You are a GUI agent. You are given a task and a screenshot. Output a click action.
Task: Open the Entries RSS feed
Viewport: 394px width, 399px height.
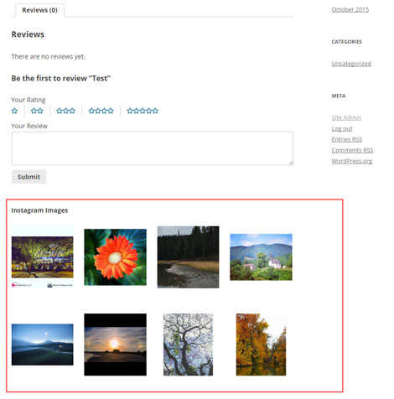(x=347, y=139)
